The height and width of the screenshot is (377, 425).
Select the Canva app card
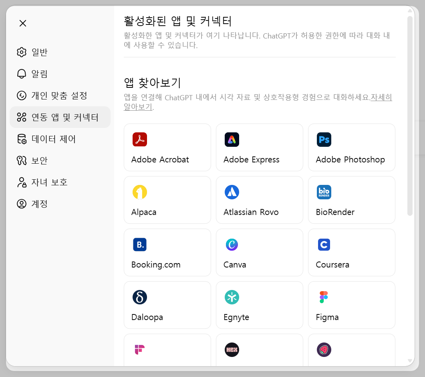[x=260, y=252]
